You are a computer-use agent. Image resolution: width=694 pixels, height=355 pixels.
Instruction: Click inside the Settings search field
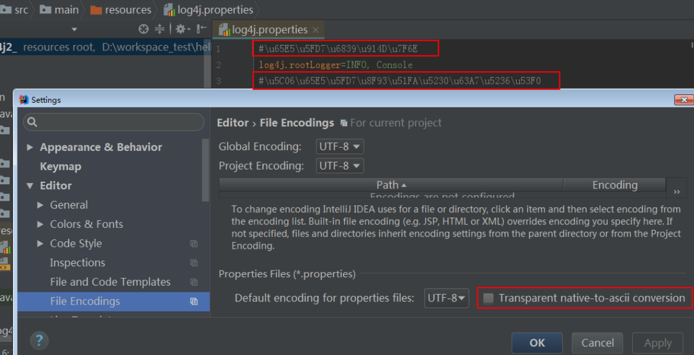tap(114, 122)
